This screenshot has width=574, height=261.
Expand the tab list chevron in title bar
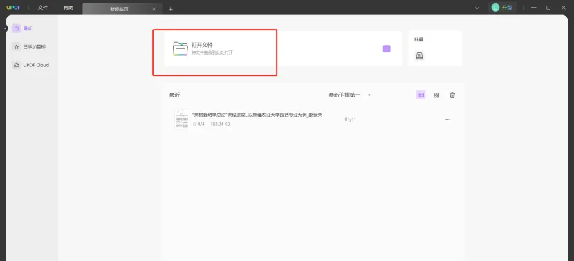[477, 8]
